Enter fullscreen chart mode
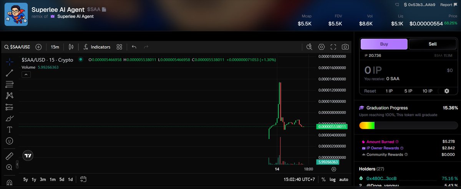The width and height of the screenshot is (461, 189). (x=333, y=47)
